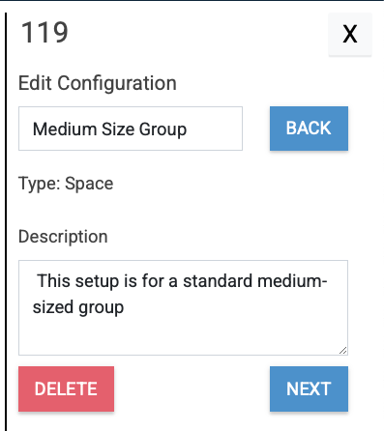
Task: Close the 119 panel with X
Action: pyautogui.click(x=350, y=34)
